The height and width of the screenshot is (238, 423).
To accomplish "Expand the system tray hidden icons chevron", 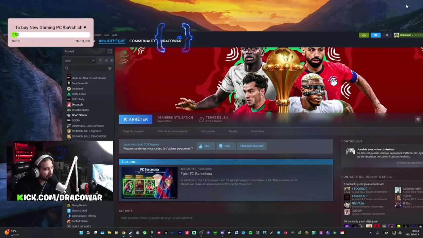I will pos(370,233).
